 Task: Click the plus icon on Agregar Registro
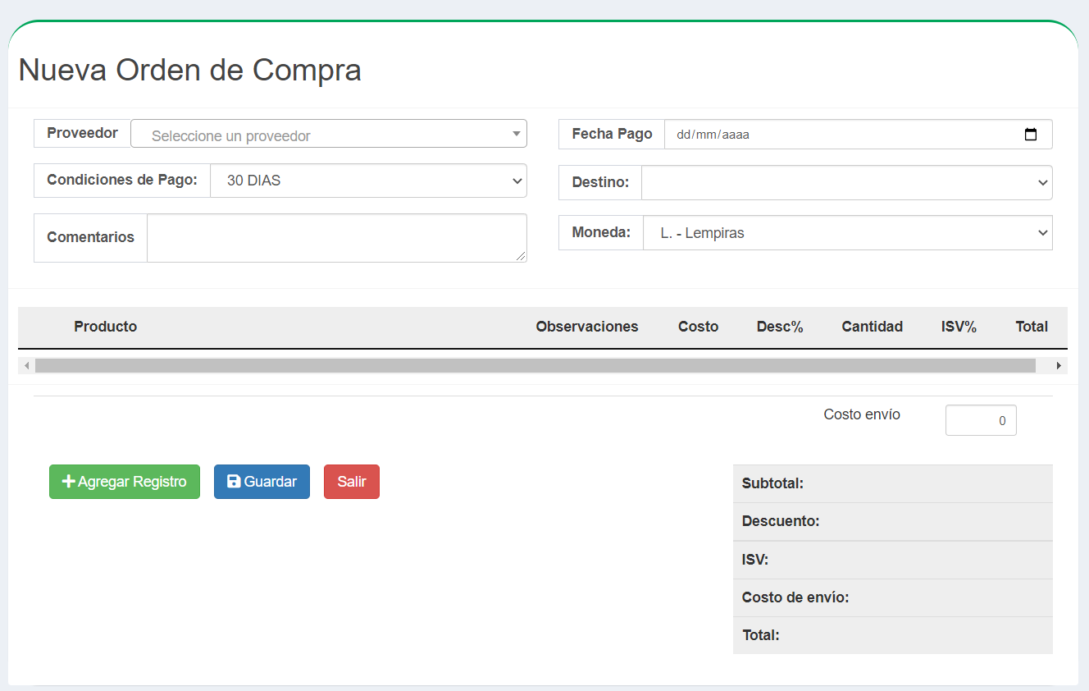[67, 482]
